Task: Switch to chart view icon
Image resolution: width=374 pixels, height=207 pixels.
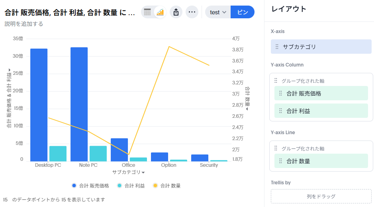Action: tap(160, 12)
